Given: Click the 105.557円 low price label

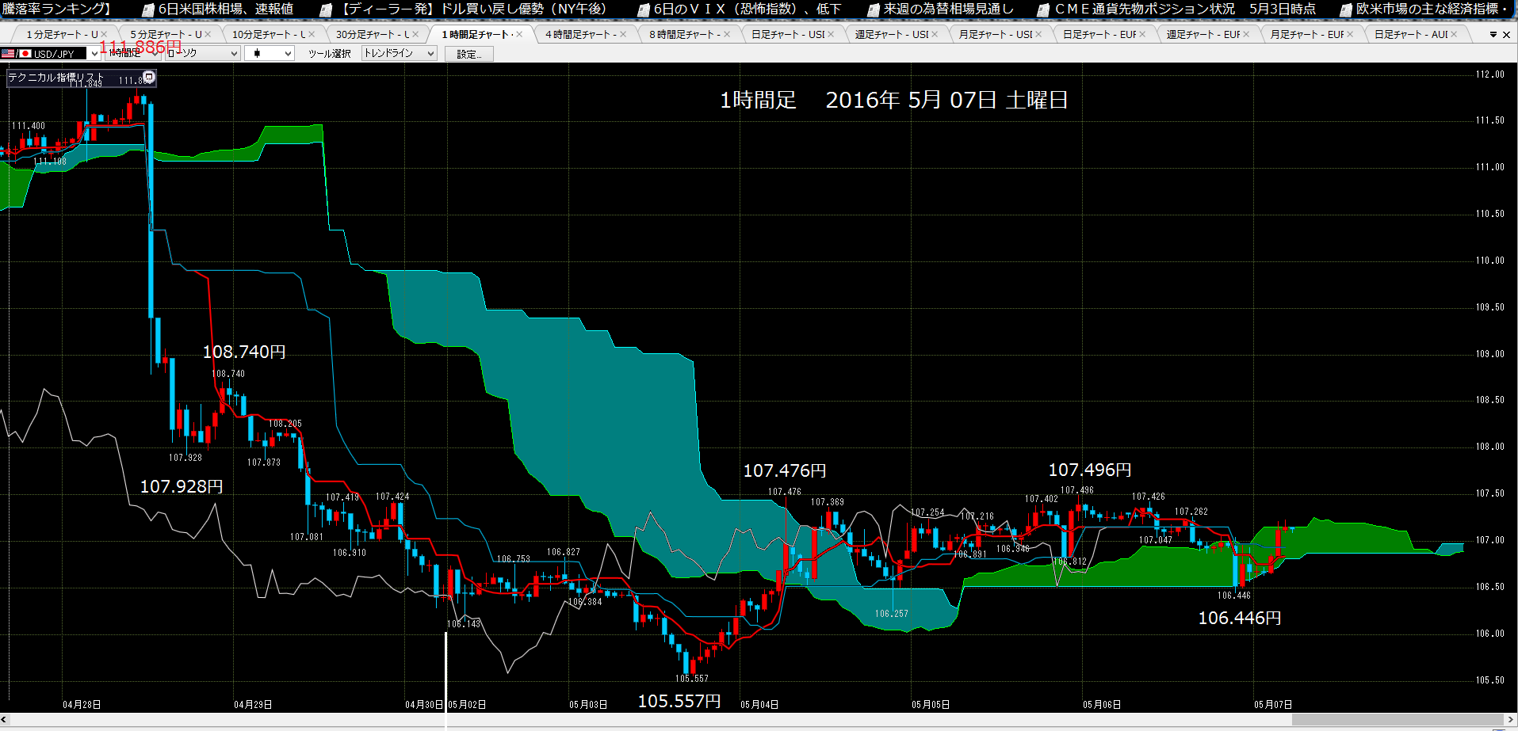Looking at the screenshot, I should [679, 701].
